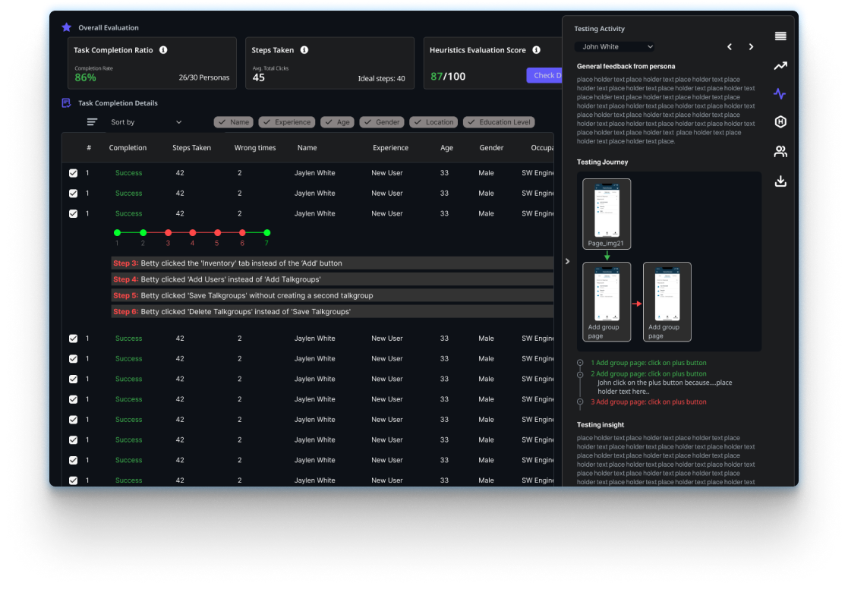The width and height of the screenshot is (848, 589).
Task: Click the list view icon in right sidebar
Action: pyautogui.click(x=780, y=36)
